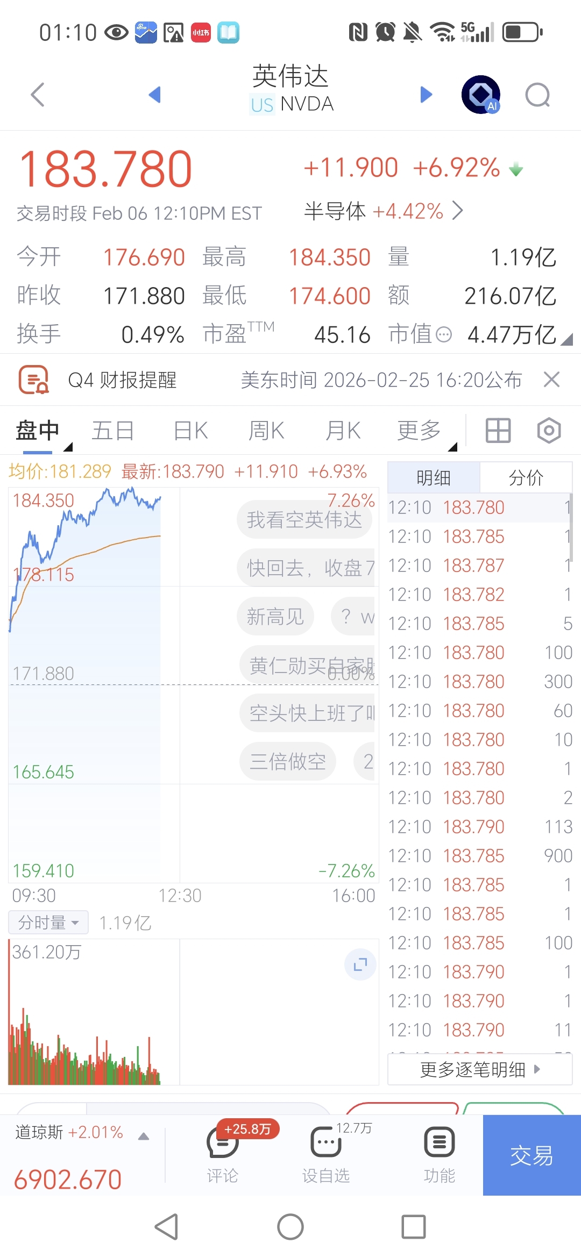
Task: Select the 日K chart tab
Action: tap(190, 431)
